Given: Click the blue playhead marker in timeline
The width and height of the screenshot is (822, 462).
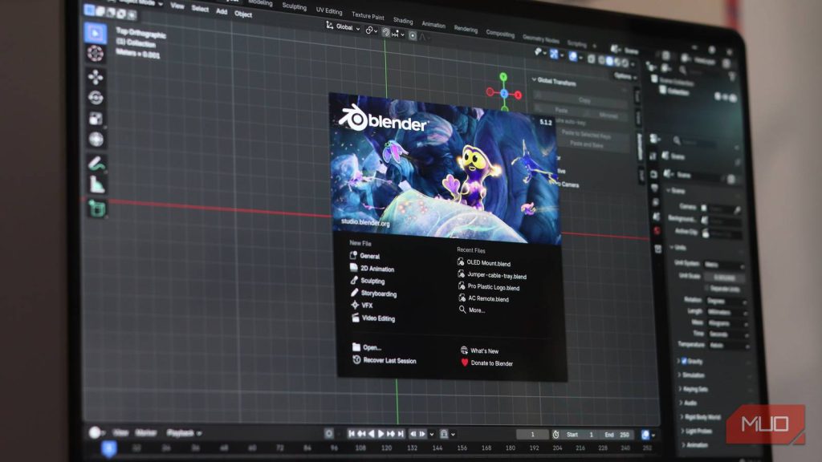Looking at the screenshot, I should tap(108, 448).
